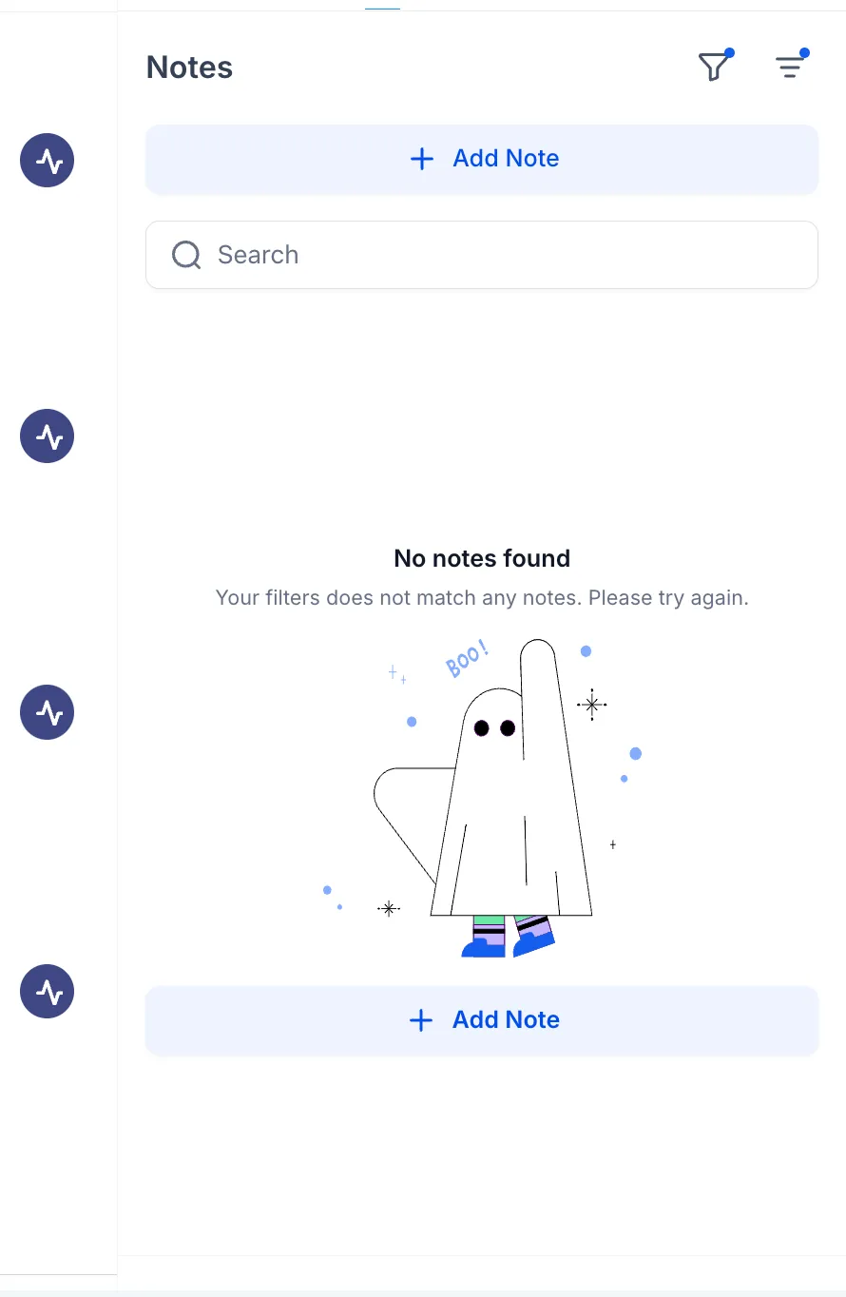
Task: Click the upper Add Note button
Action: pos(482,159)
